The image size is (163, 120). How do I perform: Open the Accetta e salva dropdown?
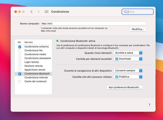[128, 53]
